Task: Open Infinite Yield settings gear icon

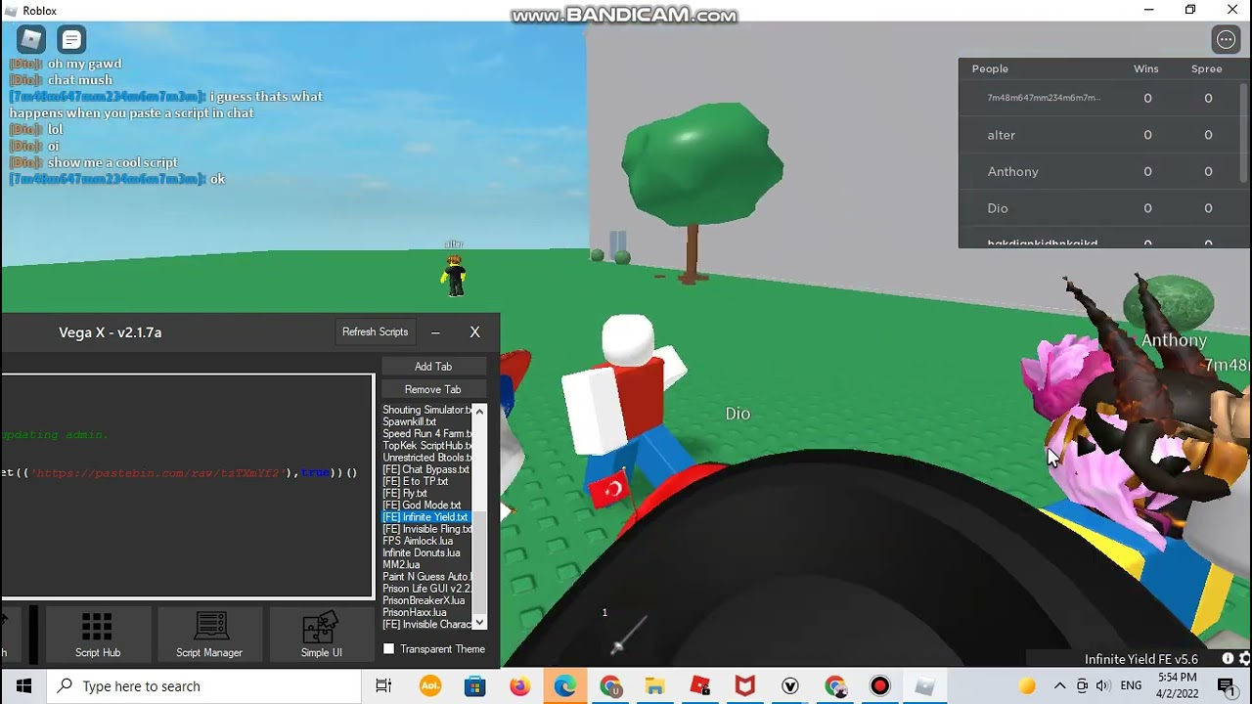Action: [x=1244, y=659]
